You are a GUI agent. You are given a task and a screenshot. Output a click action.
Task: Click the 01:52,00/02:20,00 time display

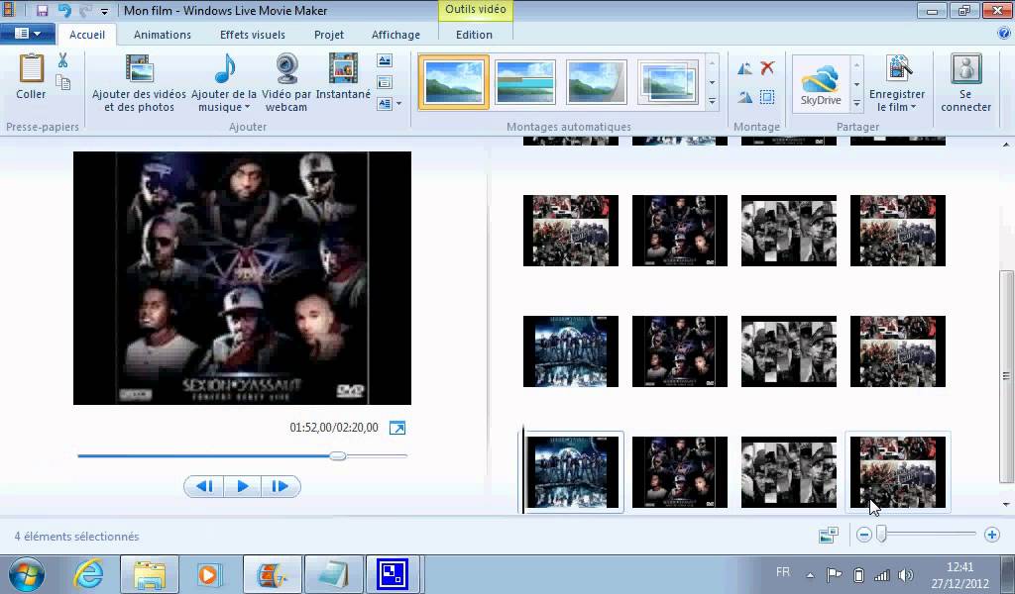(x=334, y=428)
